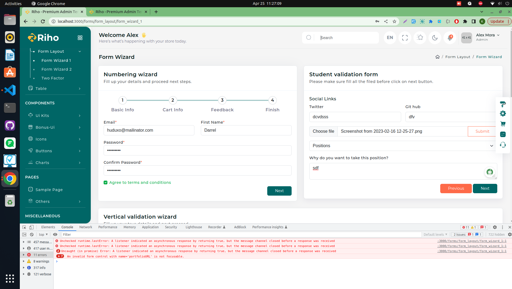512x289 pixels.
Task: Open bookmarks with the star icon
Action: [420, 38]
